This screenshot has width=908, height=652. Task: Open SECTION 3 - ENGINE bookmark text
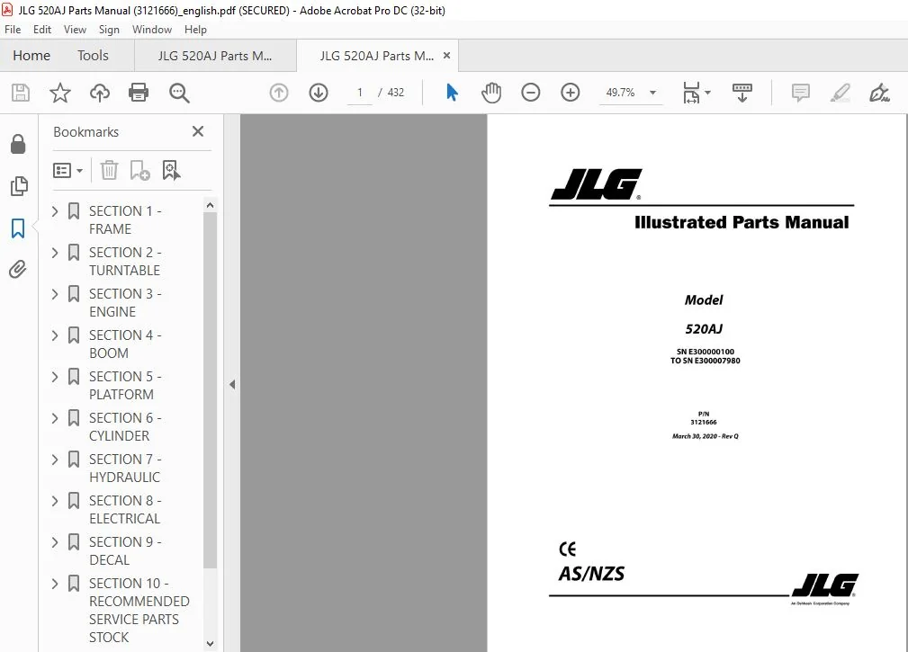[x=125, y=302]
